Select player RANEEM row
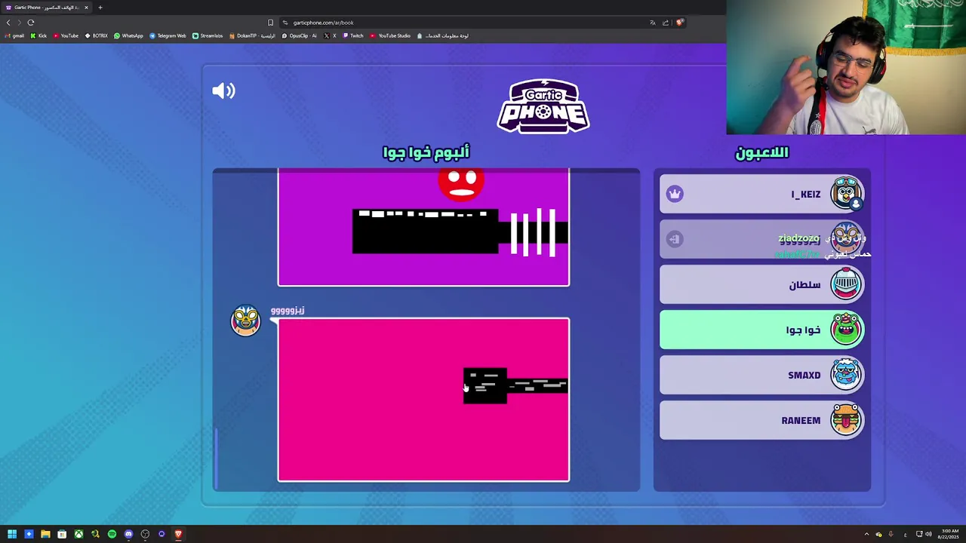This screenshot has height=543, width=966. coord(761,420)
